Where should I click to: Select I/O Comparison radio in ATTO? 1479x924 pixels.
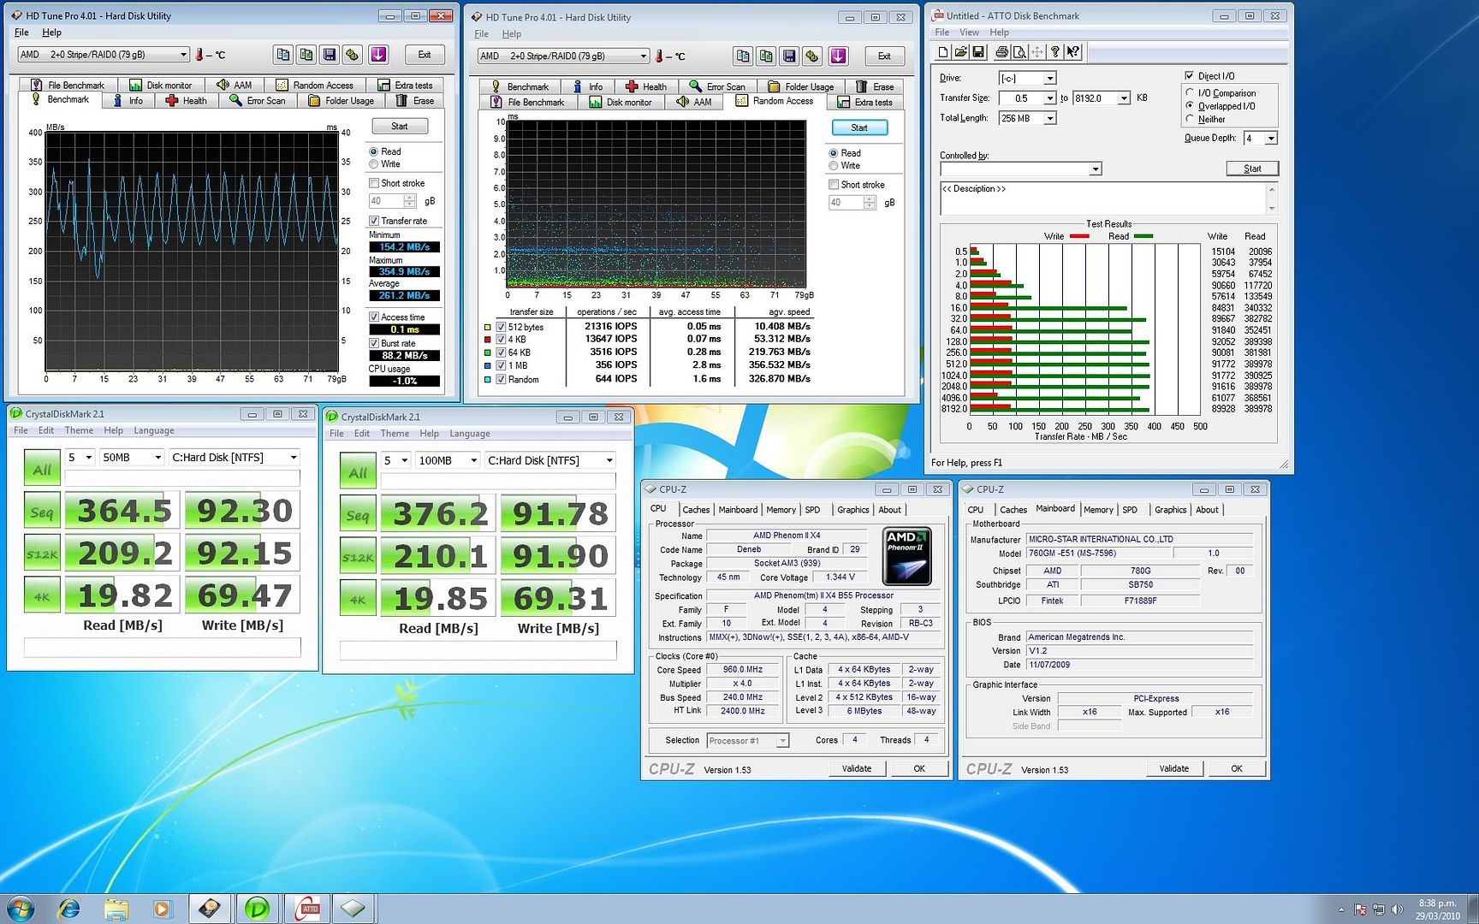click(1190, 92)
